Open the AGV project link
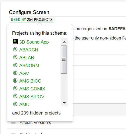126x134 pixels. tap(24, 73)
